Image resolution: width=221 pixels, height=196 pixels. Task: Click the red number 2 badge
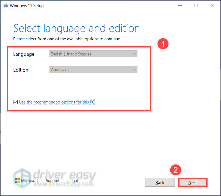click(176, 170)
